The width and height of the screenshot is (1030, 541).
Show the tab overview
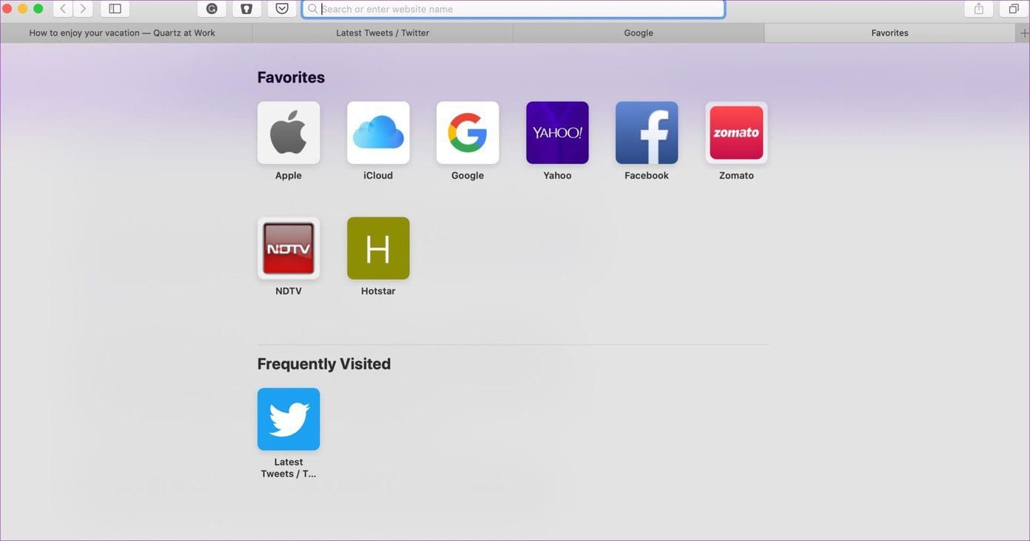[1014, 9]
